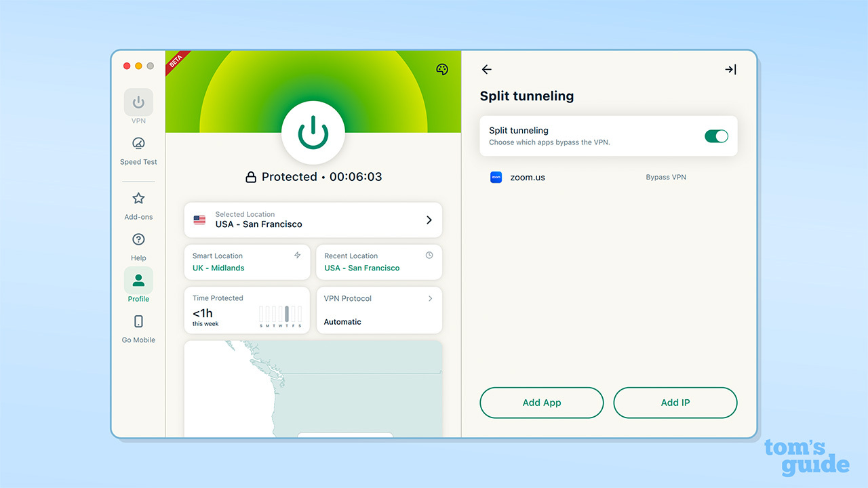This screenshot has width=868, height=488.
Task: Select Smart Location UK - Midlands
Action: pyautogui.click(x=247, y=262)
